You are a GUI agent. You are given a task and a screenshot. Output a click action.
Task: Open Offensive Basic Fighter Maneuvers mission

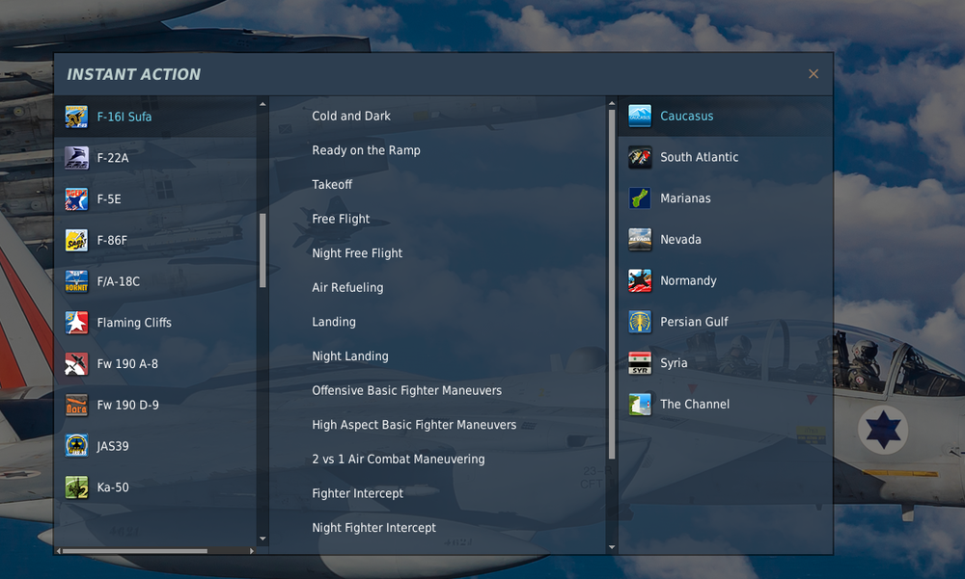pyautogui.click(x=406, y=390)
